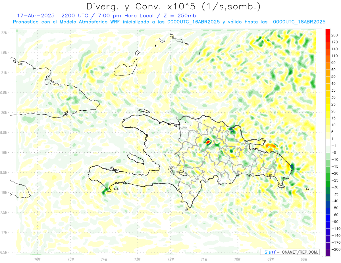Click the green convergence spot near 74W 18N
The width and height of the screenshot is (341, 263).
click(103, 192)
